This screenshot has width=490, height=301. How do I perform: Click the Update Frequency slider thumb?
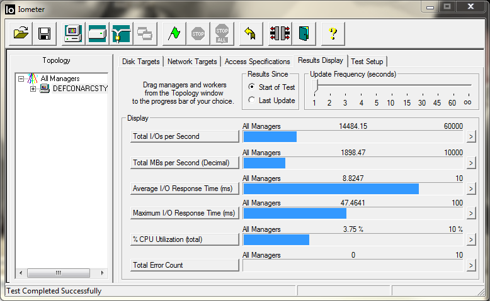tap(314, 86)
